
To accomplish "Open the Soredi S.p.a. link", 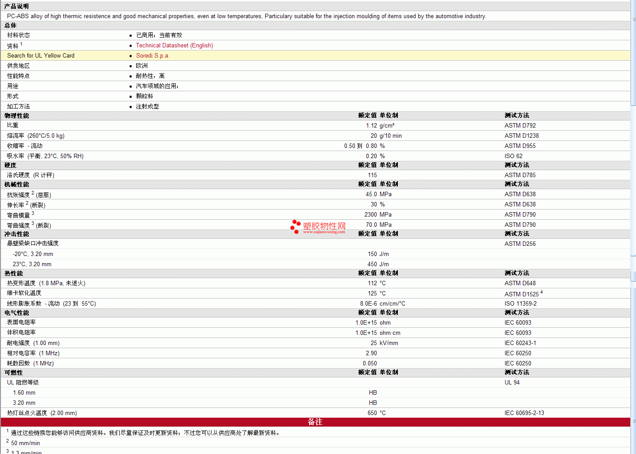I will point(153,55).
